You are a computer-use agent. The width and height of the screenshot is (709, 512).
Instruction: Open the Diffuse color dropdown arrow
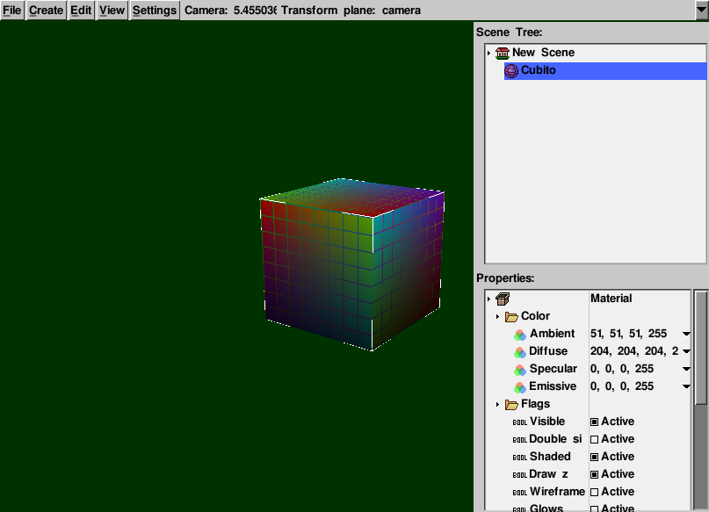pos(686,351)
